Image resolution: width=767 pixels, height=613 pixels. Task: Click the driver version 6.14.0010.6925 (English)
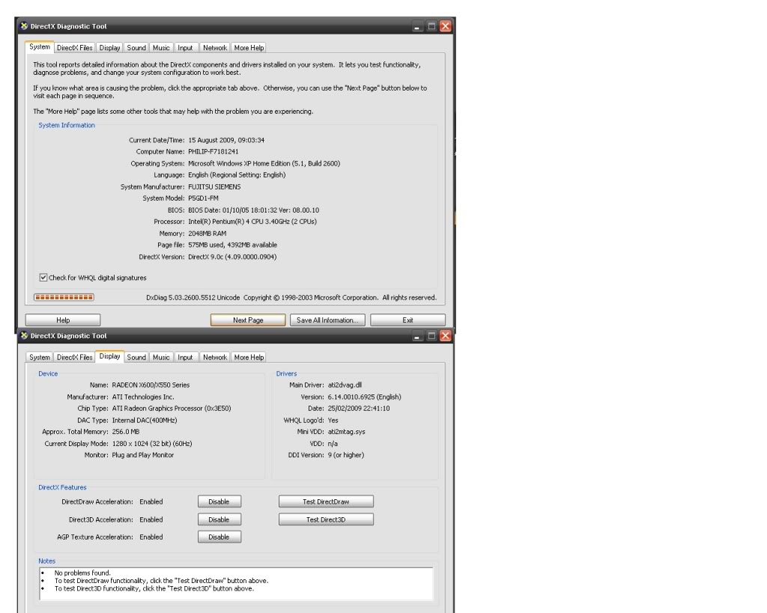365,397
